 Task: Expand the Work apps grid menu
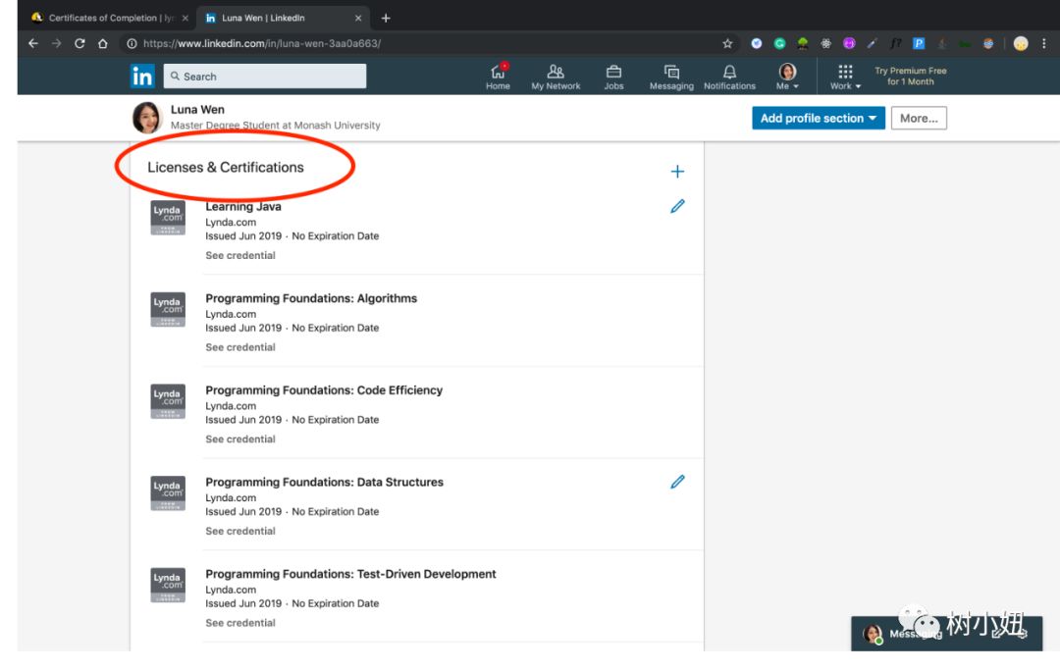846,77
